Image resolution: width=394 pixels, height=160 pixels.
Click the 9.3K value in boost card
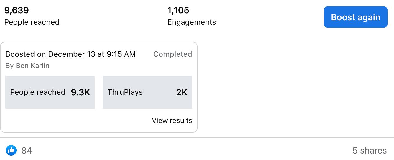click(x=81, y=92)
